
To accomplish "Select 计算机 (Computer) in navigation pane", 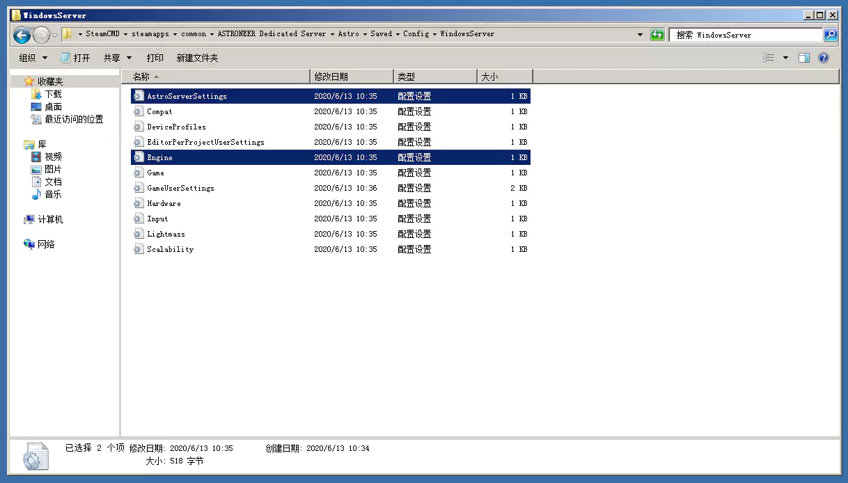I will click(x=50, y=219).
